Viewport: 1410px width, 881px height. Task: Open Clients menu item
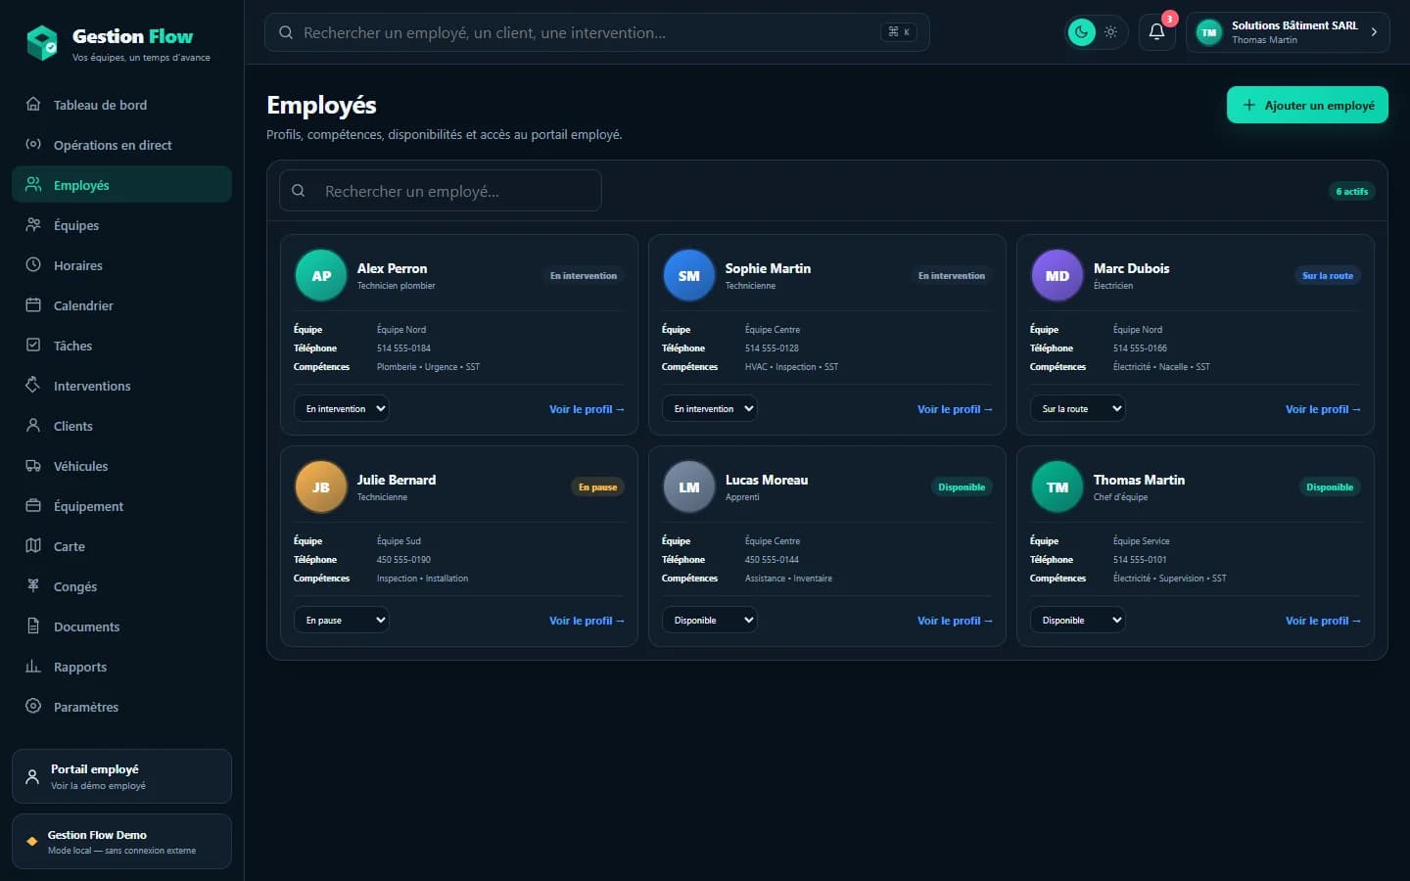(x=121, y=425)
